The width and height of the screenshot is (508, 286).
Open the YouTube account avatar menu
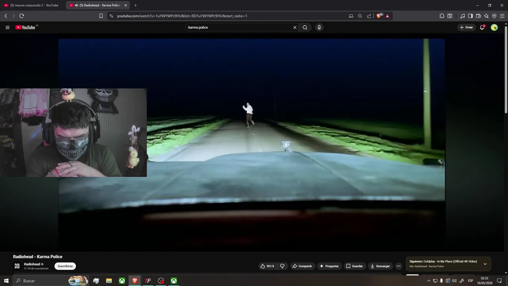(x=494, y=27)
